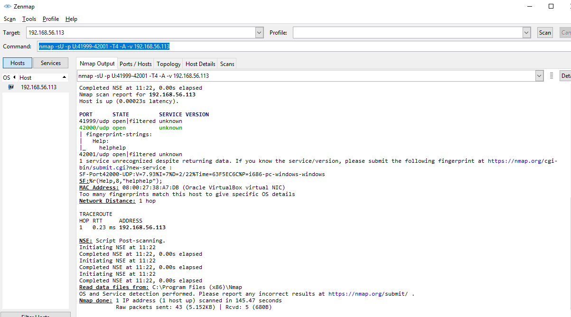Screen dimensions: 571x317
Task: Click the Raw packets sent line
Action: (194, 307)
